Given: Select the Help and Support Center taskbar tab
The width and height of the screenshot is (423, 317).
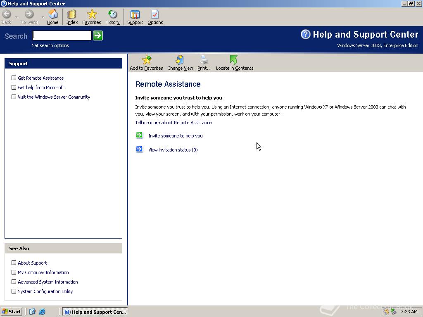Looking at the screenshot, I should click(95, 312).
